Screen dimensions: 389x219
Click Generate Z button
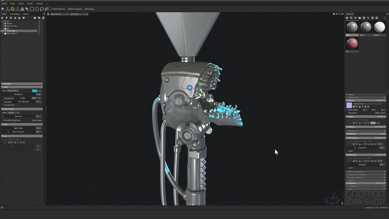pyautogui.click(x=352, y=113)
